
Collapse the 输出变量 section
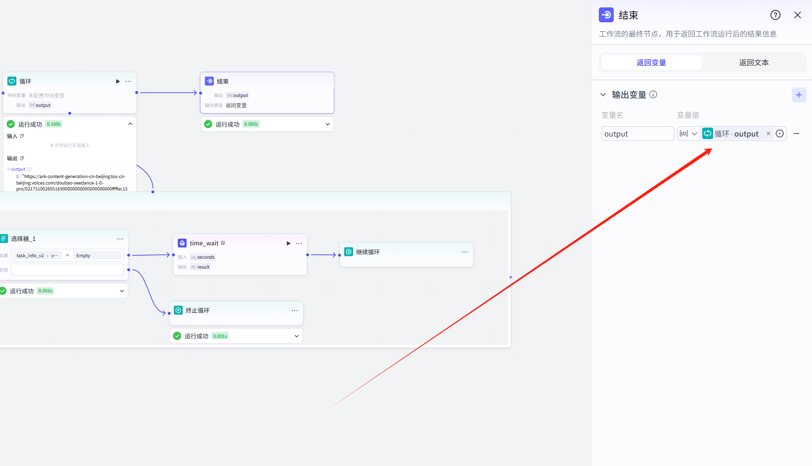click(603, 95)
